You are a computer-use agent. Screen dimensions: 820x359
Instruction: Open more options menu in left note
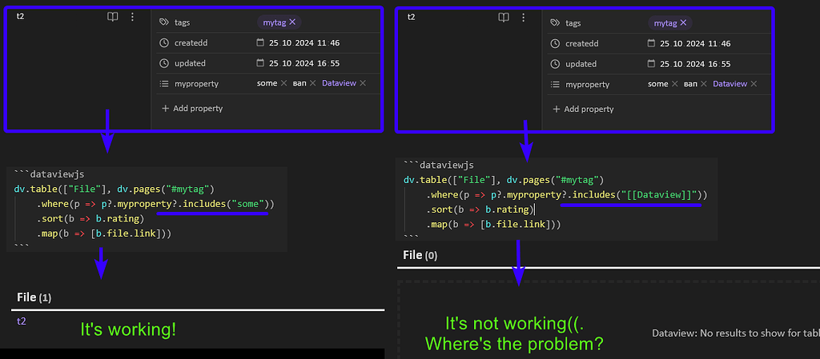tap(133, 17)
